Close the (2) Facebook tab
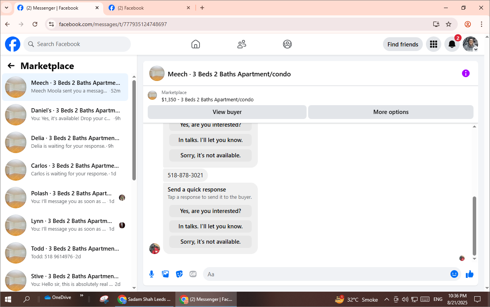490x307 pixels. coord(188,8)
